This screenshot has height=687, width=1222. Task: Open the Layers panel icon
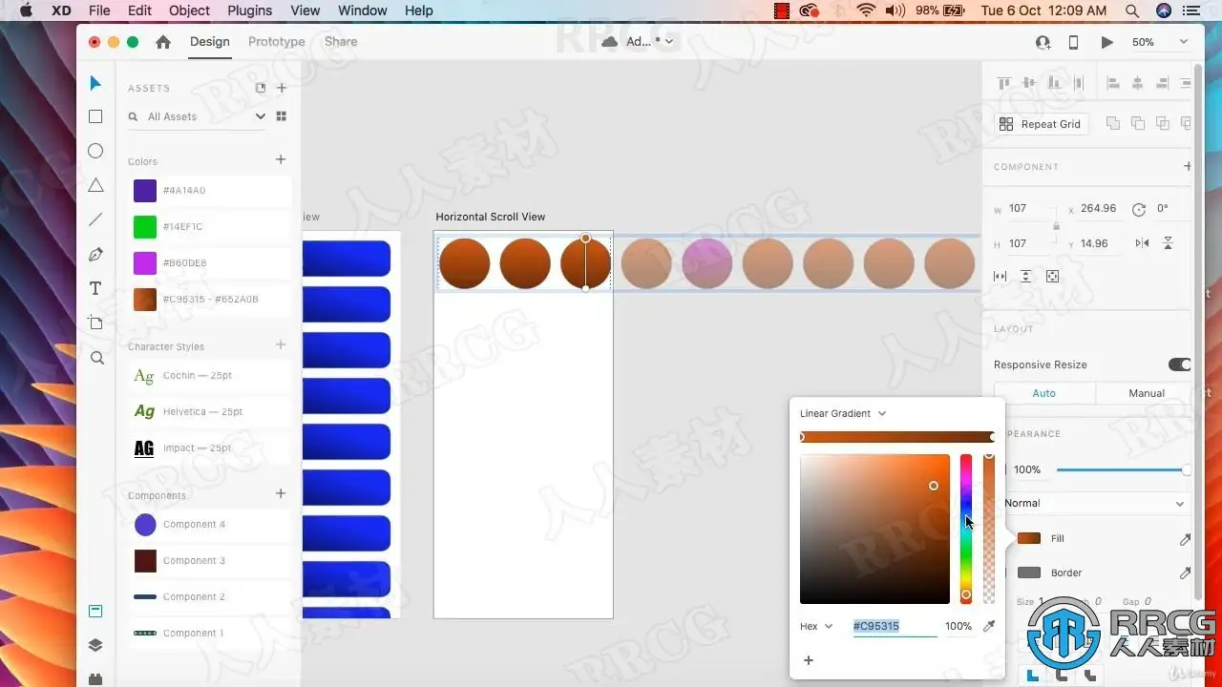[x=95, y=645]
